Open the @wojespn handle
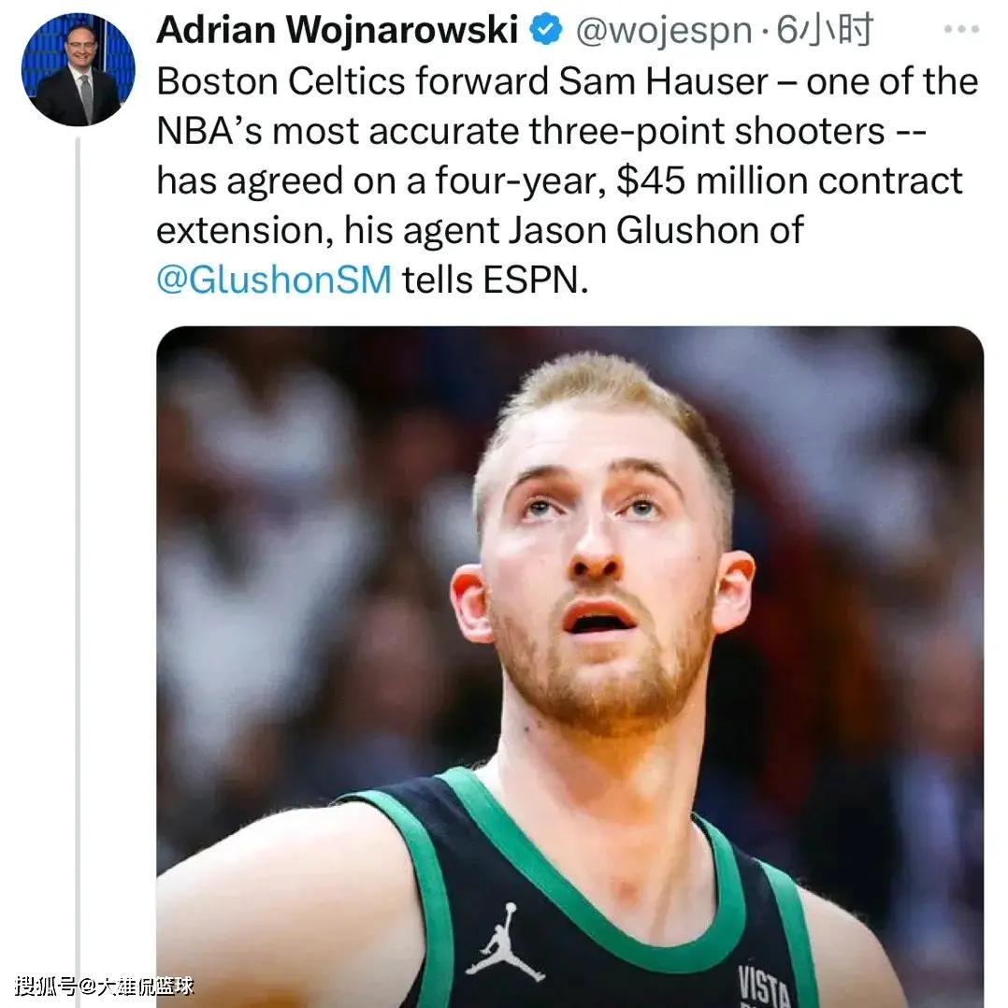The height and width of the screenshot is (1008, 1008). (x=664, y=30)
